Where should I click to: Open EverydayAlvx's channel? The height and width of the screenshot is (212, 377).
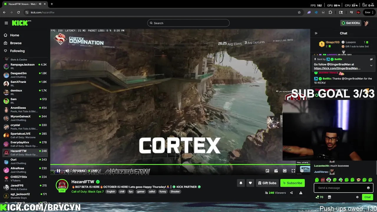coord(25,144)
